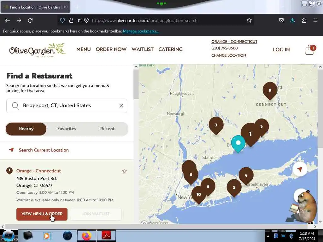Click the left panel scroll-up arrow

tap(136, 67)
